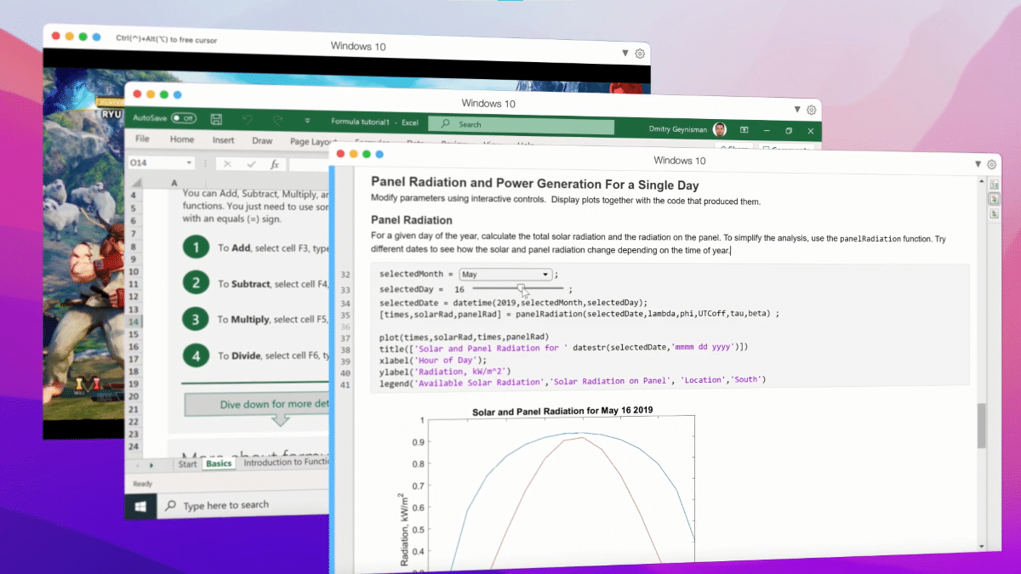Viewport: 1021px width, 574px height.
Task: Click the Excel Search box
Action: [521, 125]
